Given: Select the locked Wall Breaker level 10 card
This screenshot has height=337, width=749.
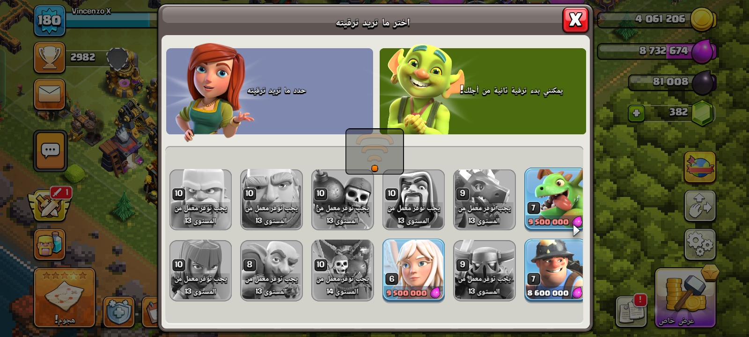Looking at the screenshot, I should 342,200.
